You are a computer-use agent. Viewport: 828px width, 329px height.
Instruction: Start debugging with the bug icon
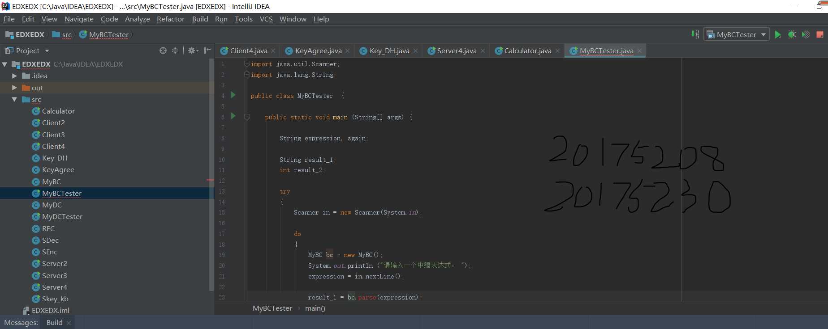tap(792, 34)
